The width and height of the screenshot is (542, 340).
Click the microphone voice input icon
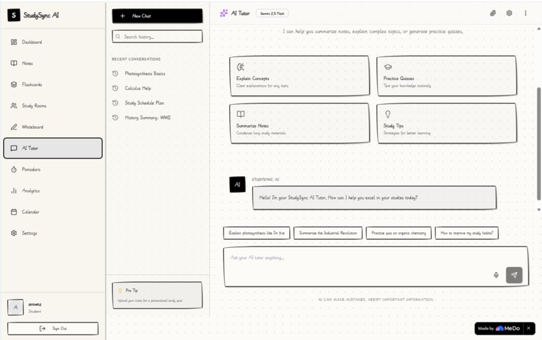(x=496, y=275)
